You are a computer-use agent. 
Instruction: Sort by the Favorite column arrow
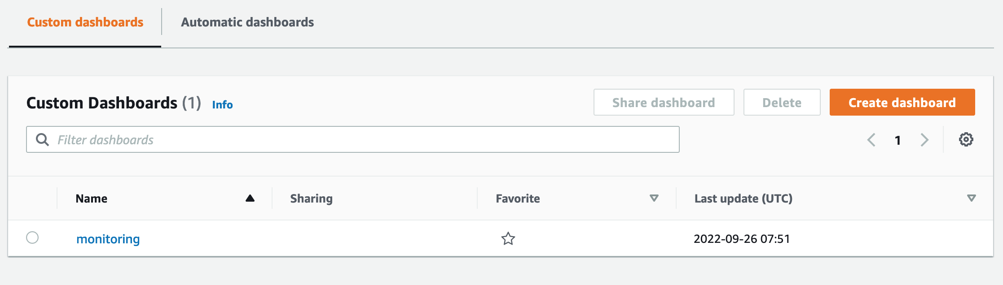point(654,198)
